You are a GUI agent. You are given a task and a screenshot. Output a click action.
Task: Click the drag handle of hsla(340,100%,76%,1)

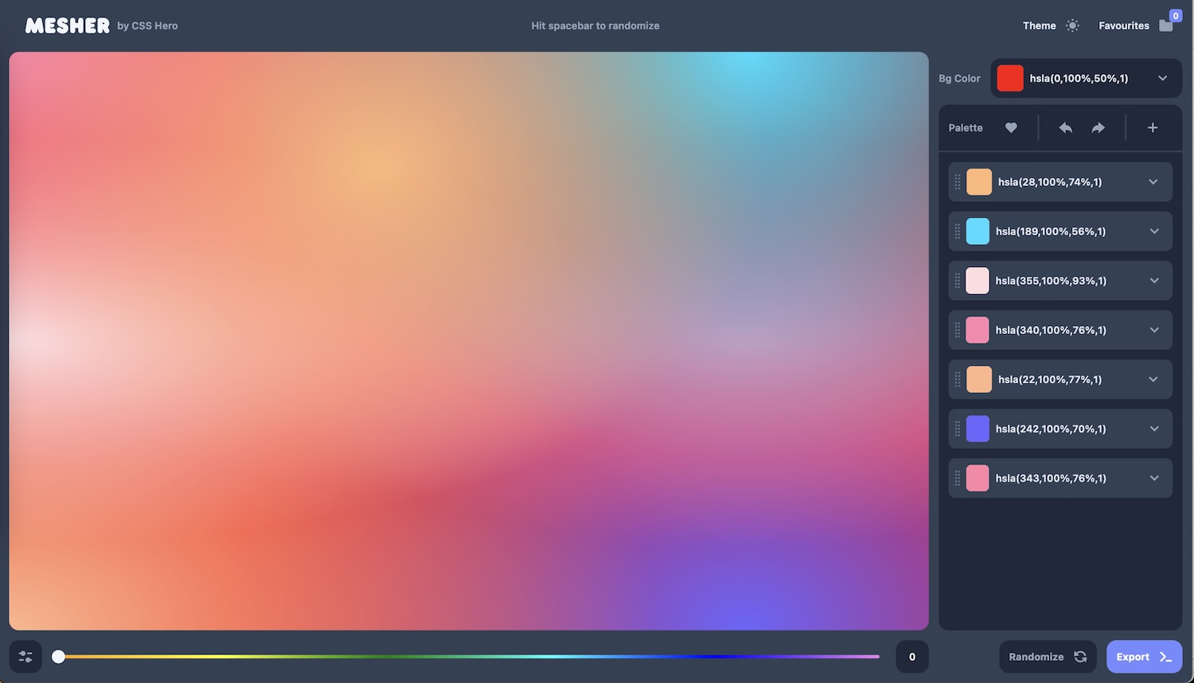point(958,330)
